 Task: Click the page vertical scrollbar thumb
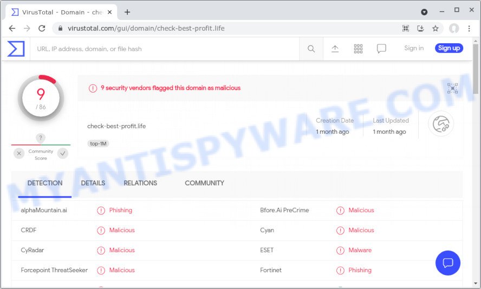(476, 69)
